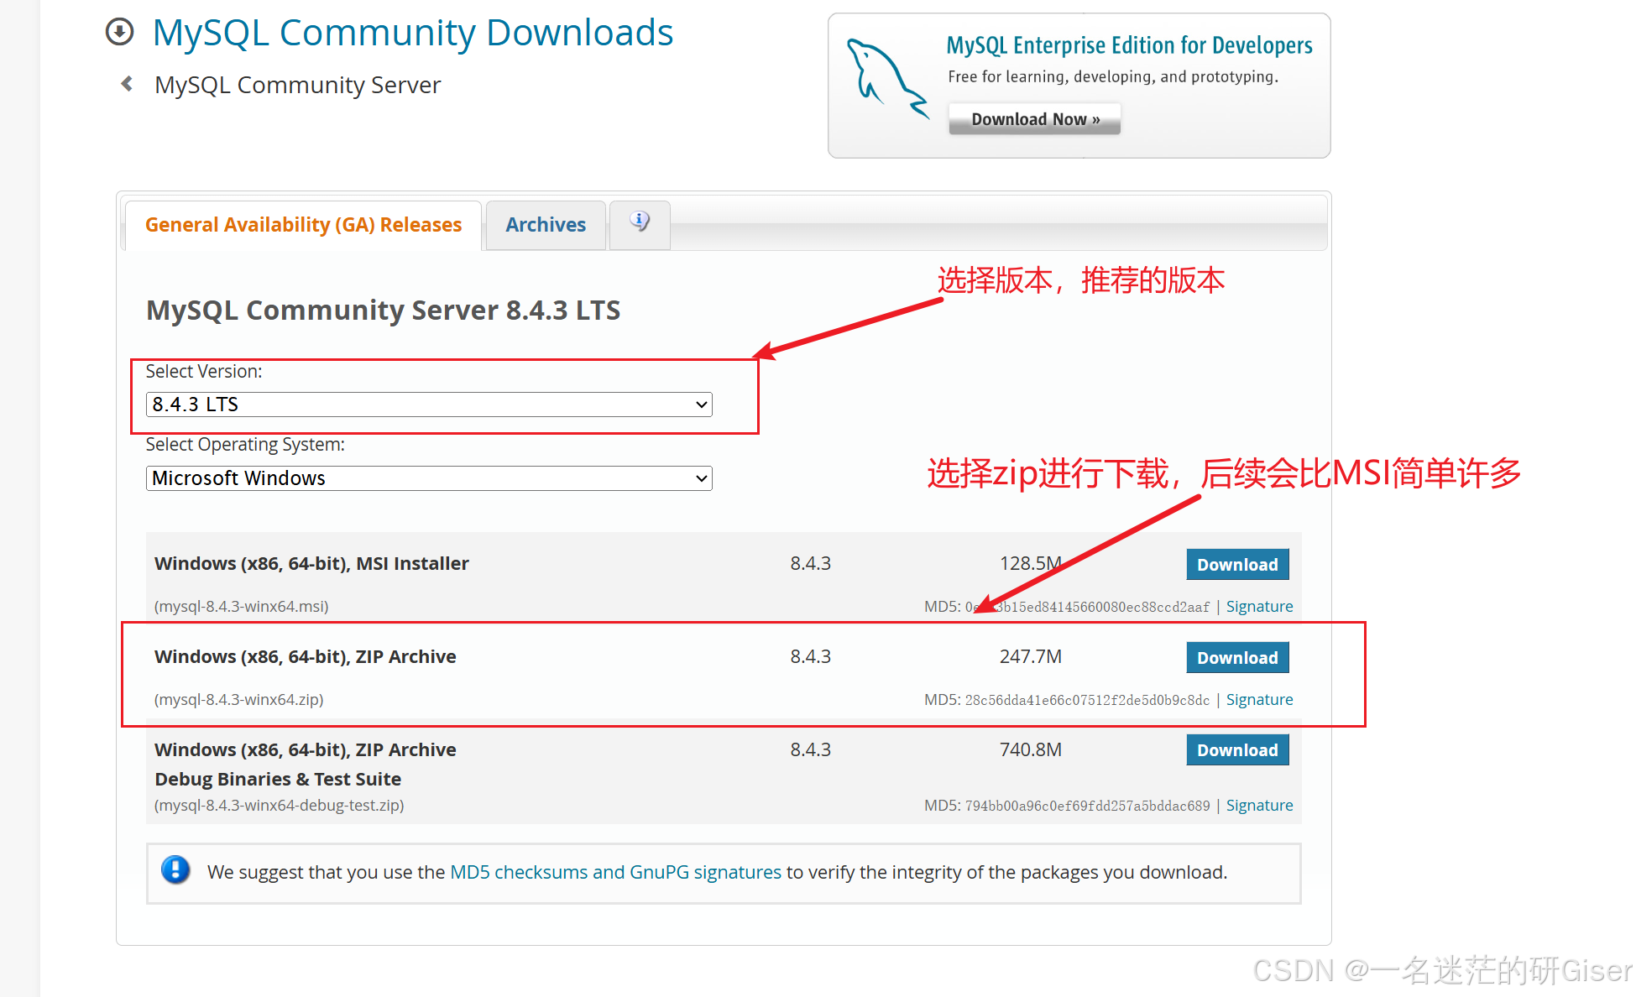The image size is (1636, 997).
Task: Click the blue exclamation info icon
Action: 175,870
